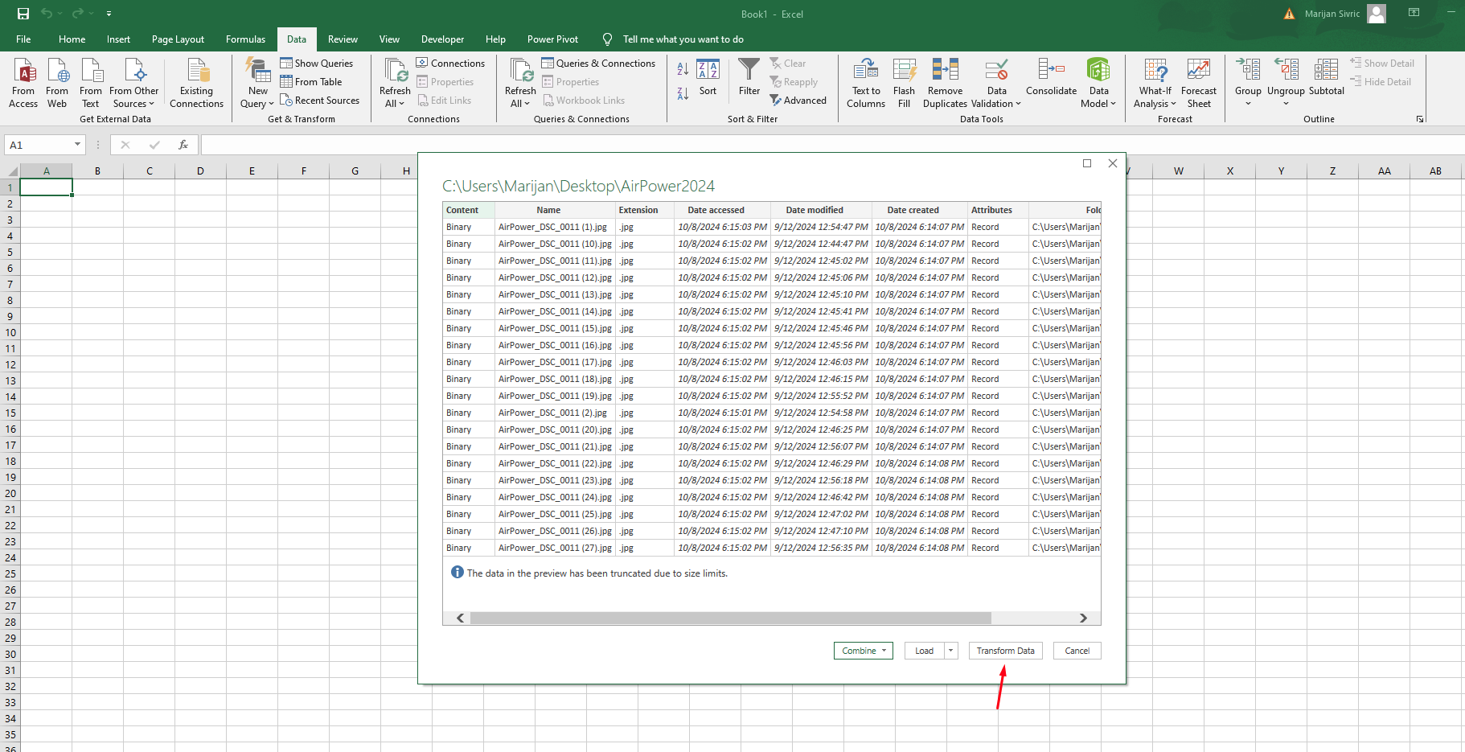1465x752 pixels.
Task: Open the Power Pivot tab
Action: pos(552,39)
